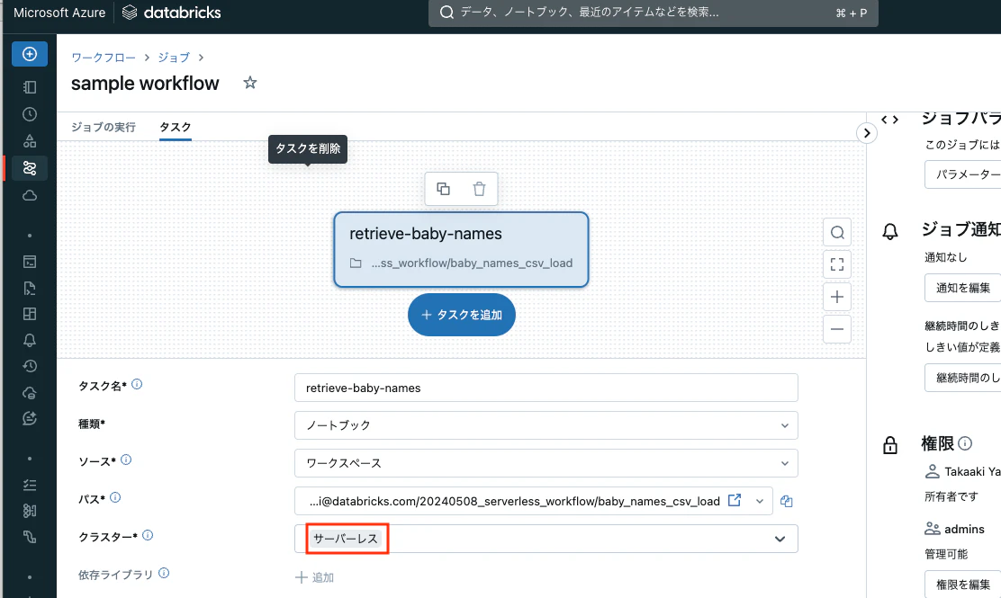Viewport: 1001px width, 598px height.
Task: Select the retrieve-baby-names task node
Action: (x=461, y=249)
